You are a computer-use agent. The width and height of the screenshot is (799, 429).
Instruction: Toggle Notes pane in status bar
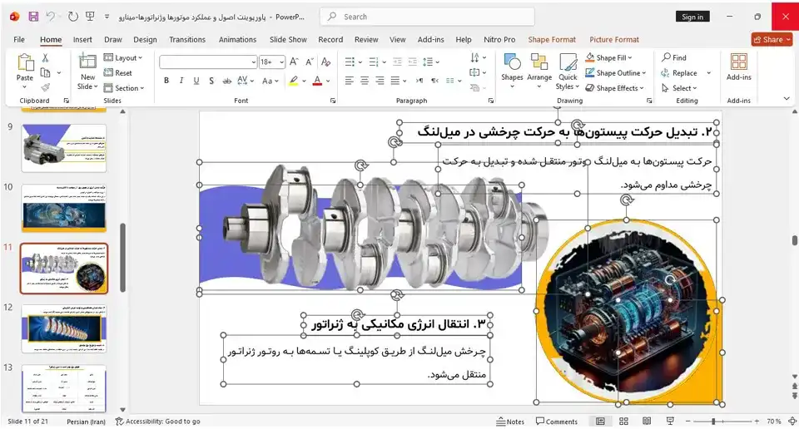coord(510,422)
